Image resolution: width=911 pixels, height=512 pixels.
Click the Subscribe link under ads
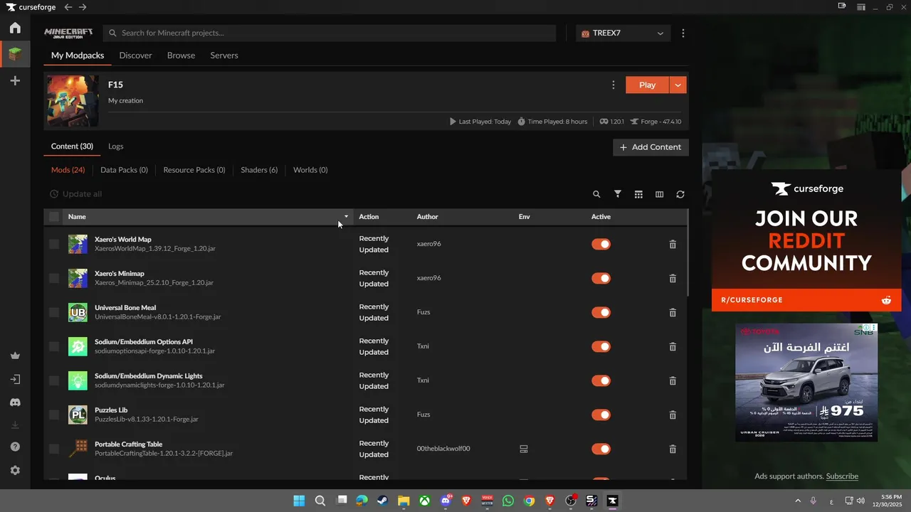[842, 476]
